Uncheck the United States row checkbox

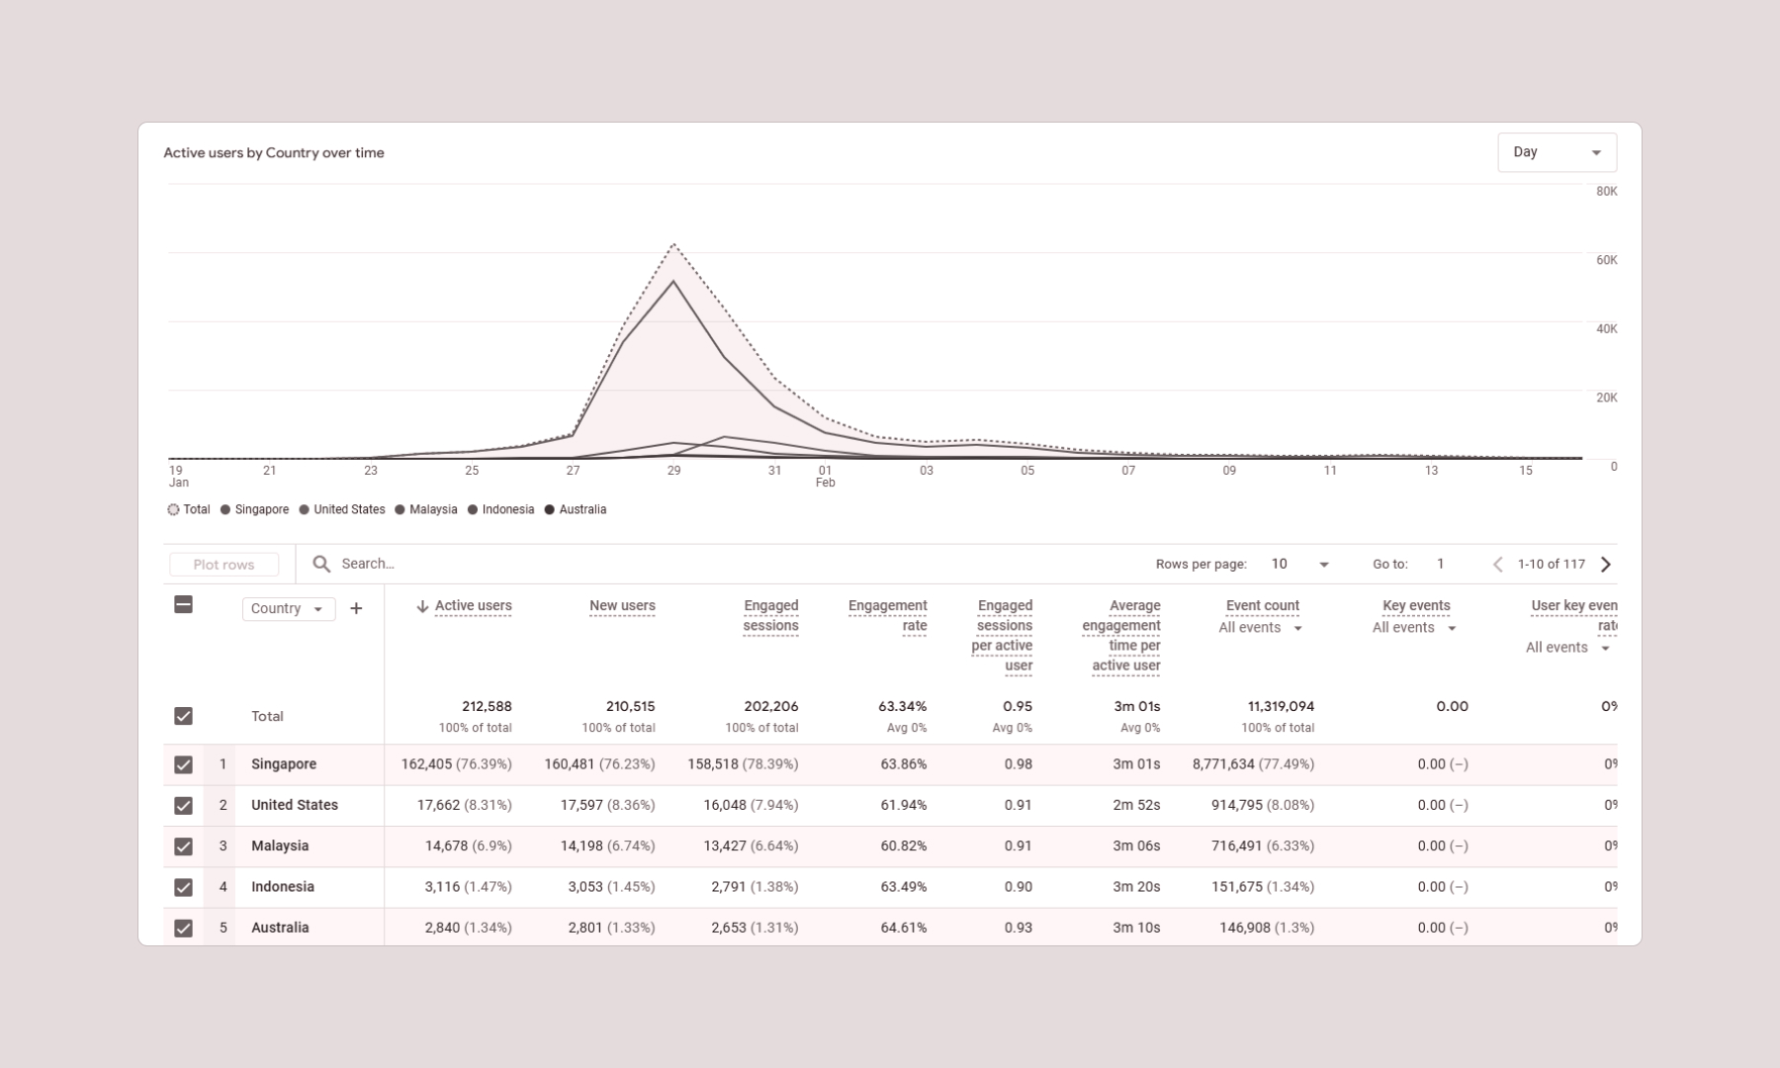(183, 805)
